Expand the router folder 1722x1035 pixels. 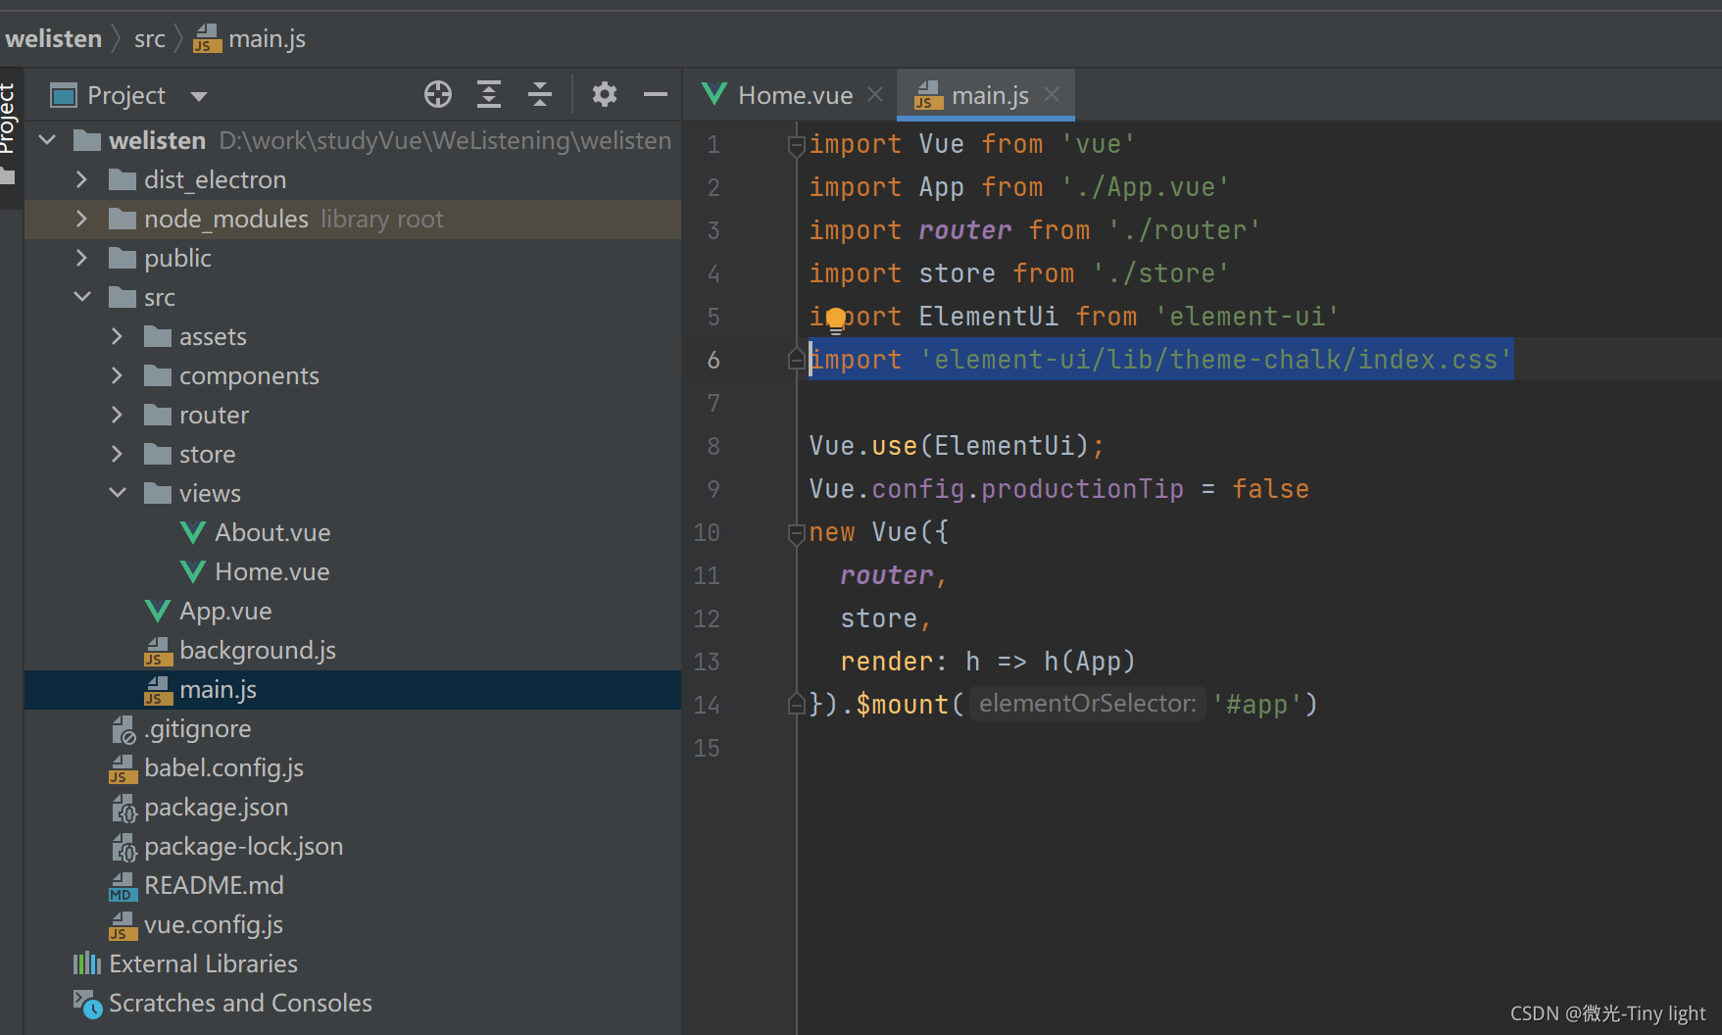point(118,415)
